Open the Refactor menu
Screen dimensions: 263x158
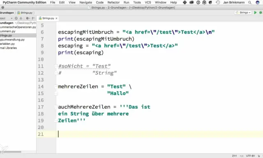coord(113,2)
